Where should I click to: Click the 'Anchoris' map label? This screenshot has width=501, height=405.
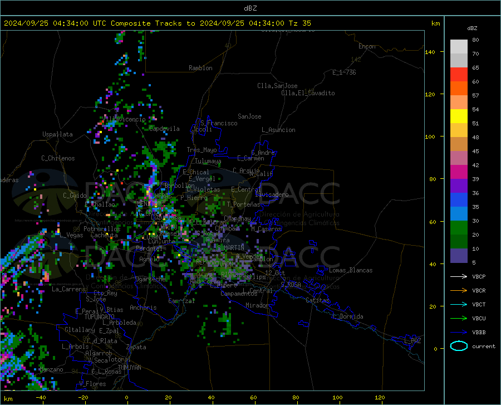pyautogui.click(x=143, y=308)
